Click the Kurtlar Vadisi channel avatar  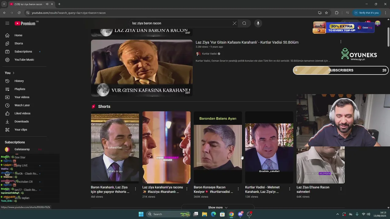pos(198,54)
